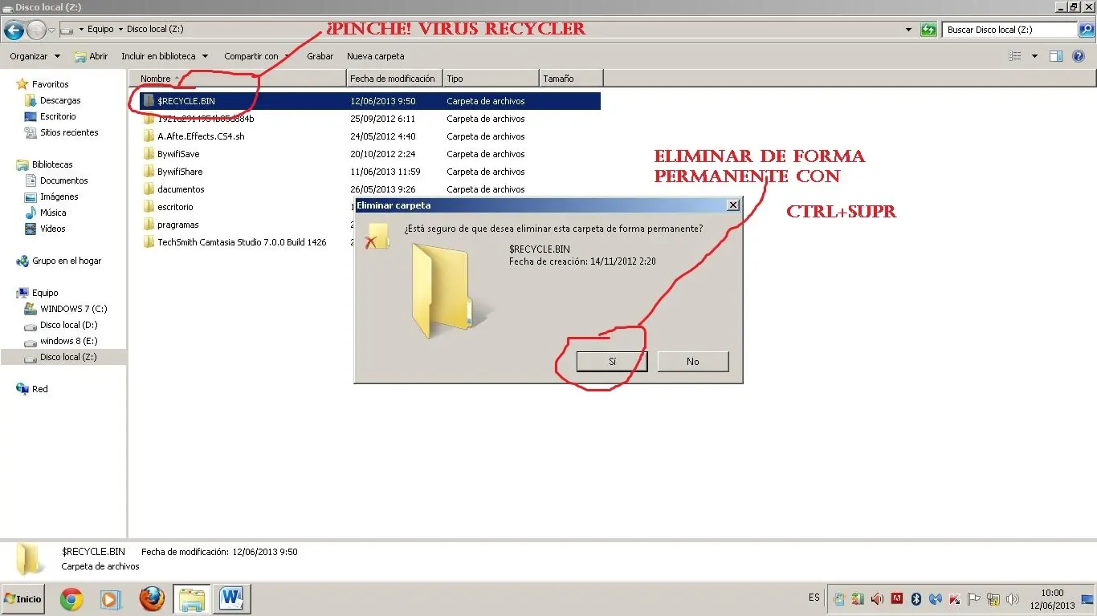Image resolution: width=1097 pixels, height=616 pixels.
Task: Expand the Equipo breadcrumb arrow
Action: (121, 30)
